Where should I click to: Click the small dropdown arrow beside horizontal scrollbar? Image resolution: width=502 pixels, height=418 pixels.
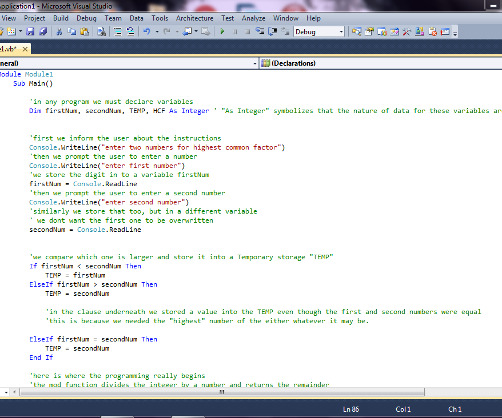point(6,392)
